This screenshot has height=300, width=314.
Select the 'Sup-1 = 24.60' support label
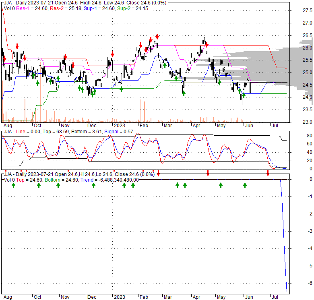(x=99, y=8)
